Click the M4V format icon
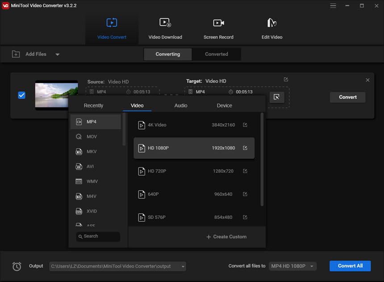The image size is (384, 282). pos(79,196)
